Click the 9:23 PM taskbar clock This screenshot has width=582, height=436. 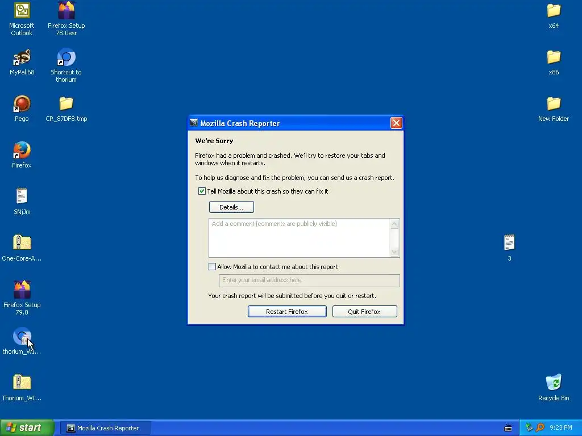pos(561,428)
